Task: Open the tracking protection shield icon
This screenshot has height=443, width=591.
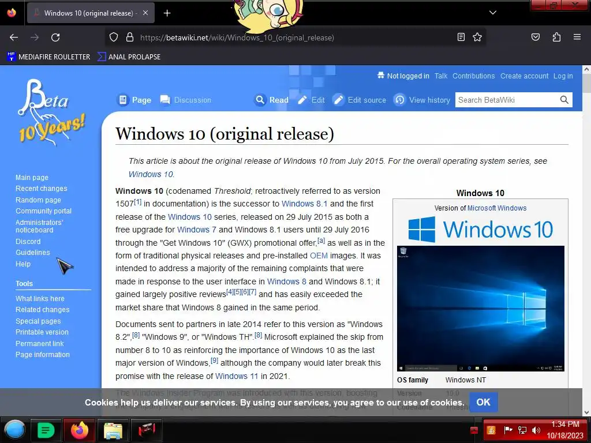Action: 114,37
